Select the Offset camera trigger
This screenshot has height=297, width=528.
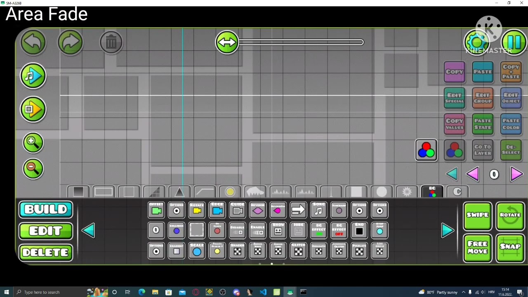coord(156,210)
